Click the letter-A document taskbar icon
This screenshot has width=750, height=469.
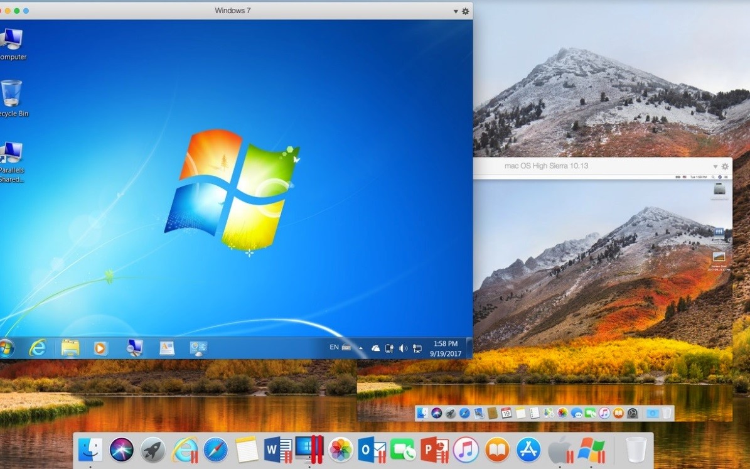[x=166, y=348]
